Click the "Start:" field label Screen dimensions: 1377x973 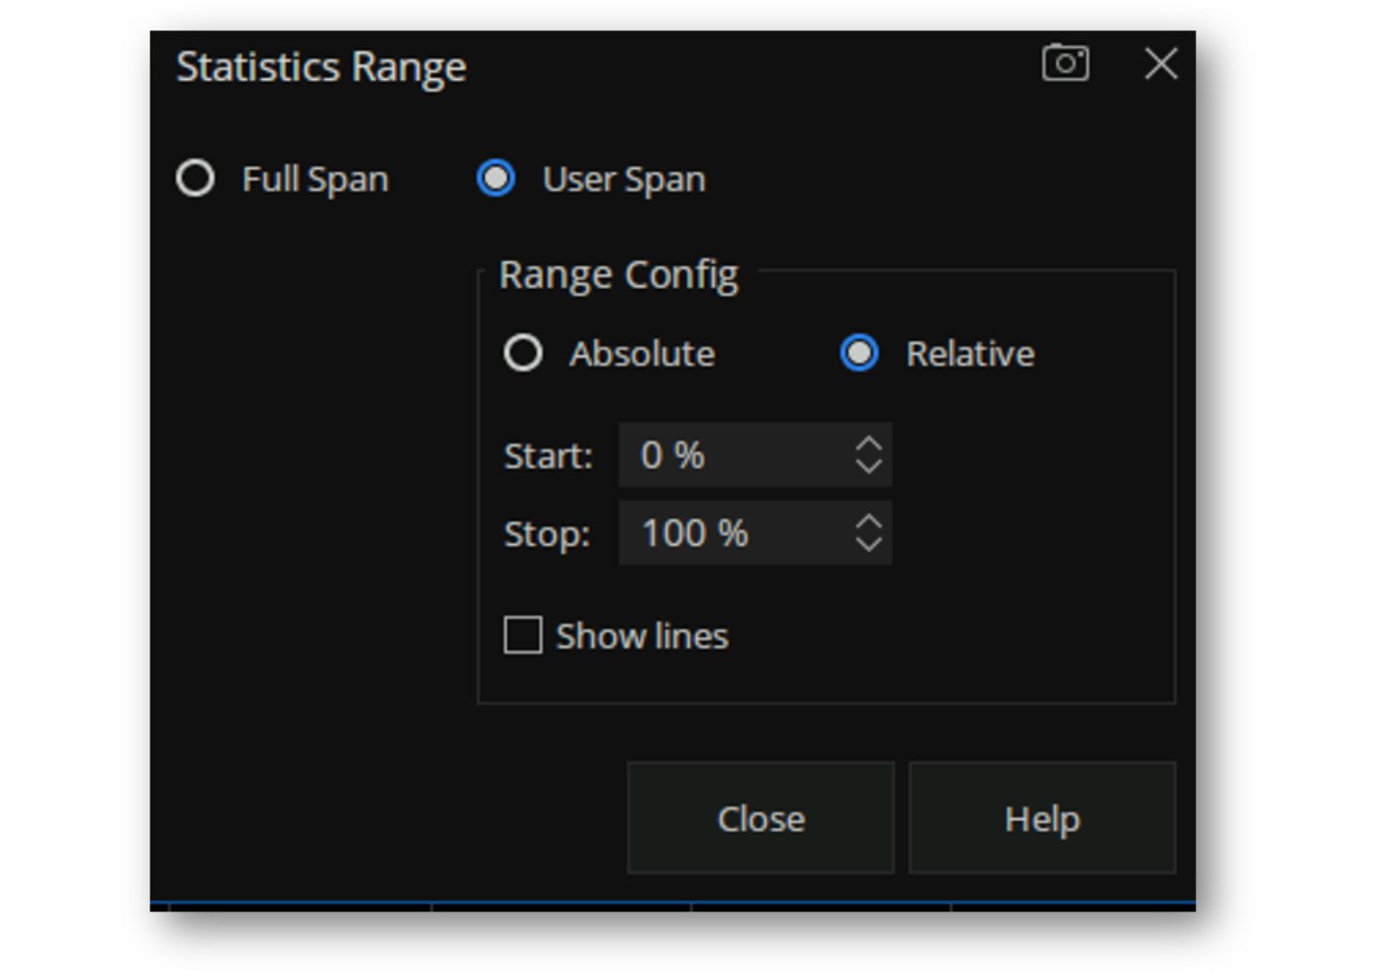pyautogui.click(x=548, y=456)
